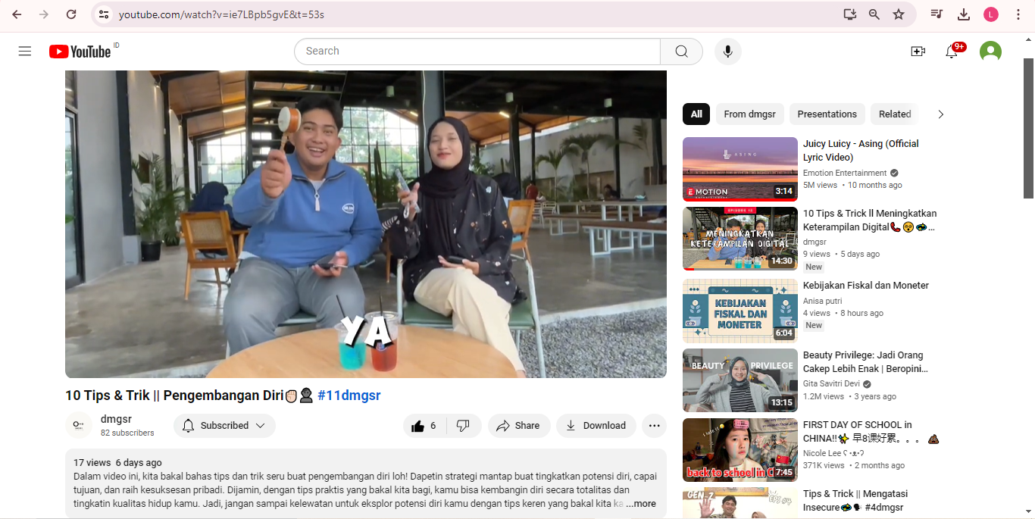Image resolution: width=1035 pixels, height=519 pixels.
Task: Open the green account avatar menu
Action: [990, 52]
